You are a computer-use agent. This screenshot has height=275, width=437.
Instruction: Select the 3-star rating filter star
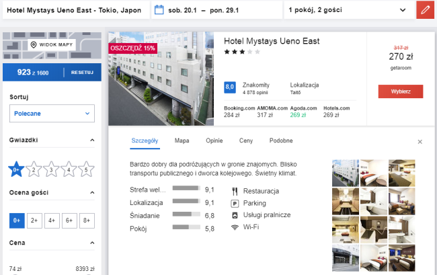click(x=51, y=169)
